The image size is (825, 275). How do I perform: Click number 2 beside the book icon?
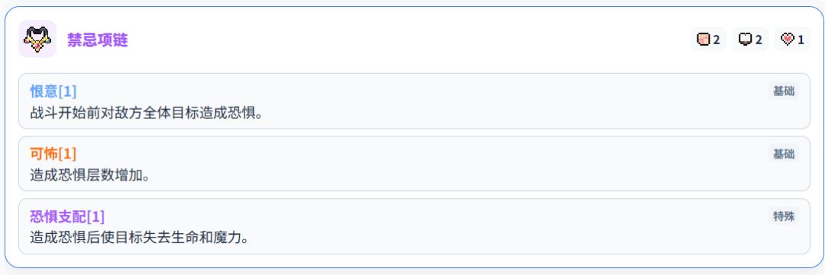pyautogui.click(x=759, y=40)
